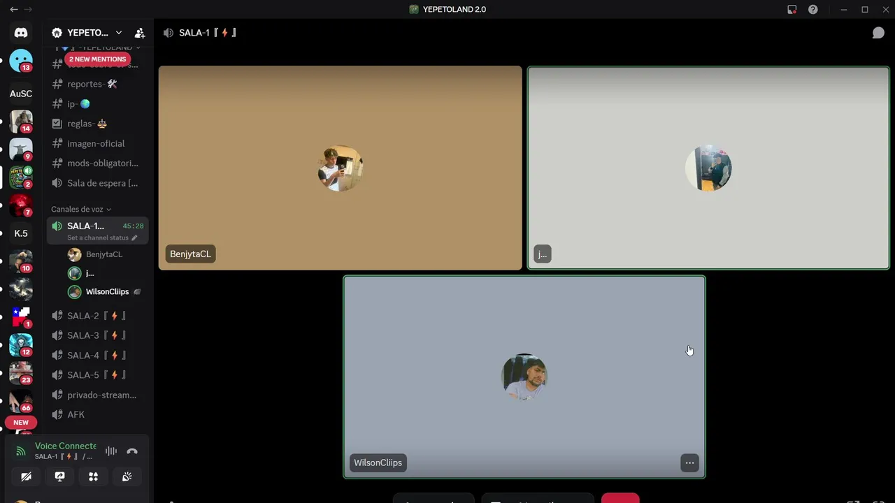The width and height of the screenshot is (895, 503).
Task: Open the server icon showing badge 23
Action: tap(21, 373)
